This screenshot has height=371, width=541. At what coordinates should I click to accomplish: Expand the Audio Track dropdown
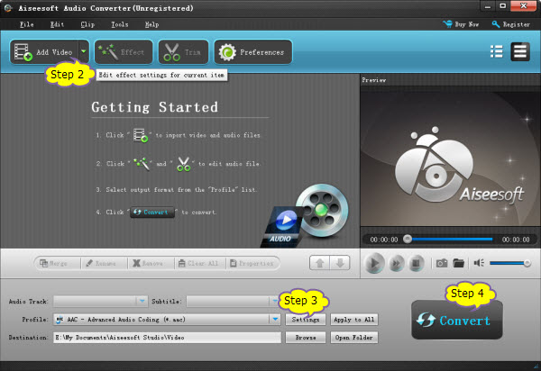click(x=142, y=301)
